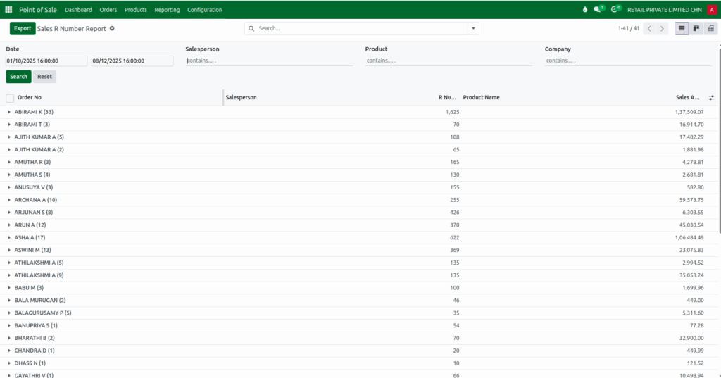
Task: Expand the AJITH KUMAR A (5) group
Action: coord(8,137)
